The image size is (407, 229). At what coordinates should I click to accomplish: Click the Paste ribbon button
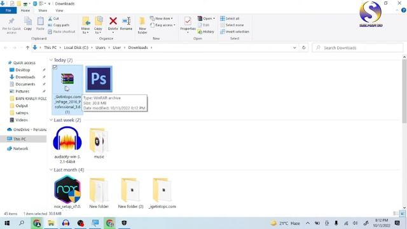click(x=40, y=24)
